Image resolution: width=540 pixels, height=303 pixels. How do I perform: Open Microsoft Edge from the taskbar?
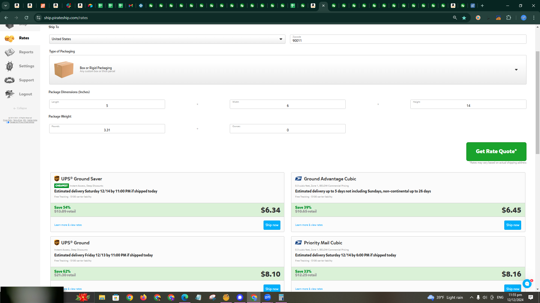(x=185, y=297)
